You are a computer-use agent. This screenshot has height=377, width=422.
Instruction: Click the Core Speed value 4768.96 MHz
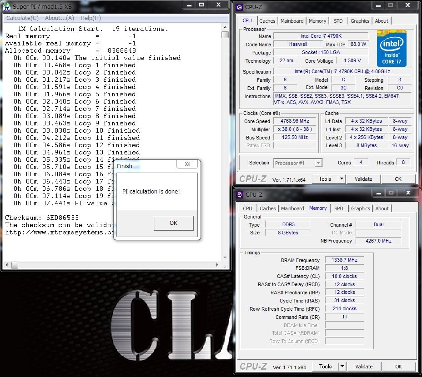pos(295,121)
